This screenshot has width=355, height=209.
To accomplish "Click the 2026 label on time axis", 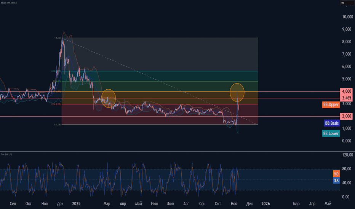I will tap(265, 204).
